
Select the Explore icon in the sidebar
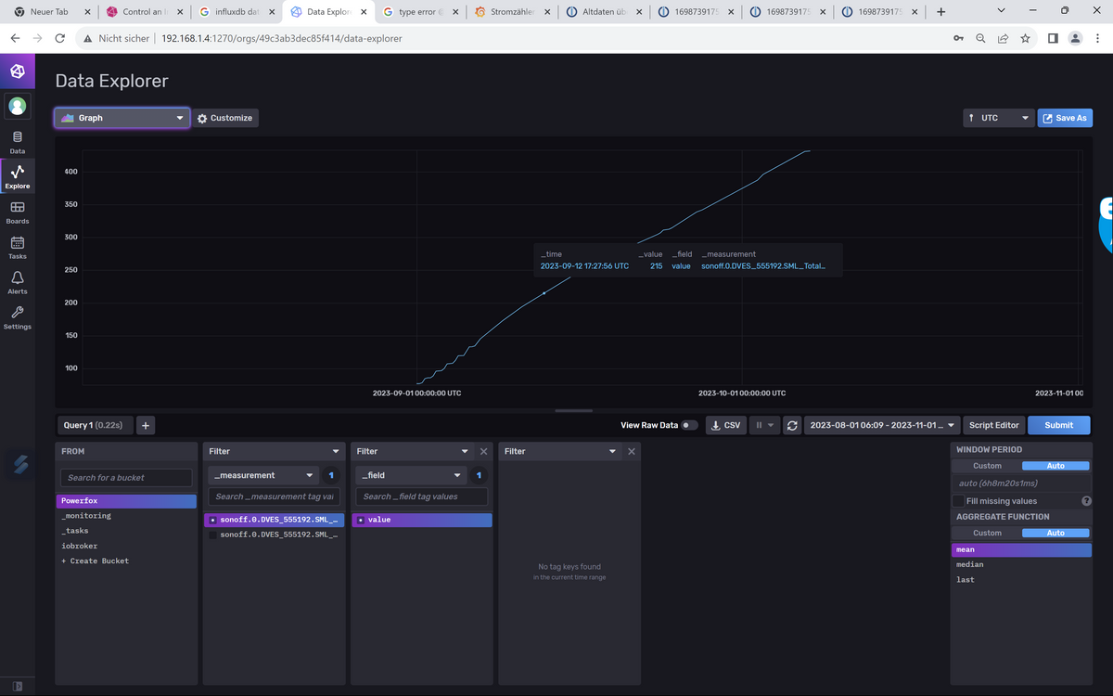[17, 176]
